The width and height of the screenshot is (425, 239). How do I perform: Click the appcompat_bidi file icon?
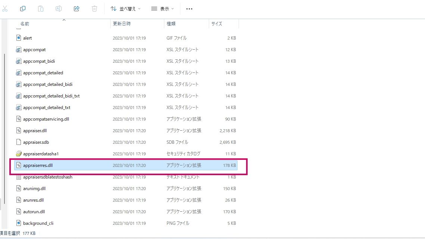tap(18, 61)
